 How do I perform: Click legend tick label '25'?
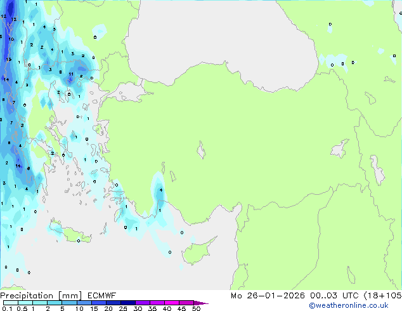tap(123, 308)
